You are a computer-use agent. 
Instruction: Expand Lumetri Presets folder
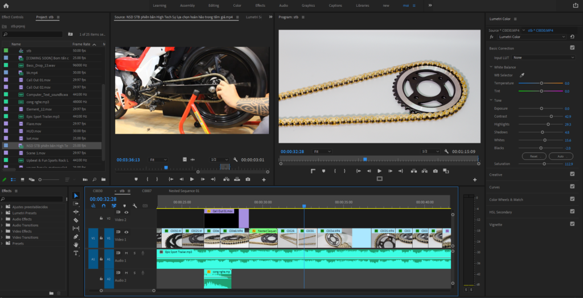pos(2,213)
